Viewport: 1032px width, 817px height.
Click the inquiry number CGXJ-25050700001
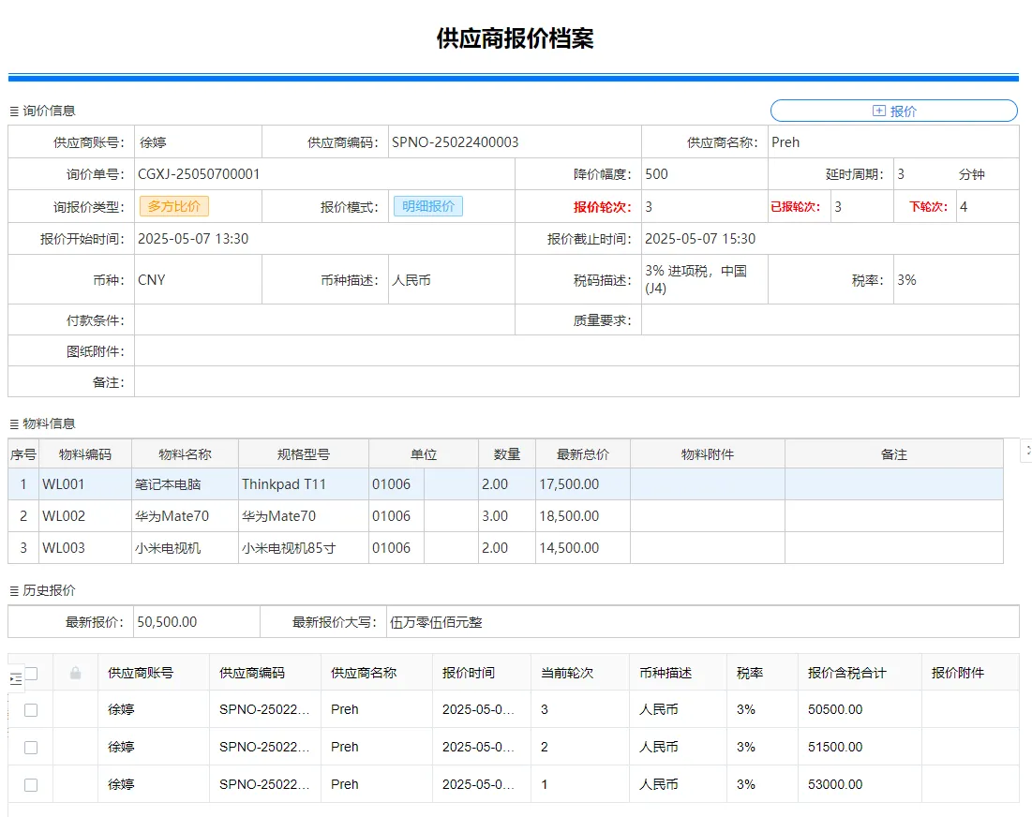(x=199, y=174)
